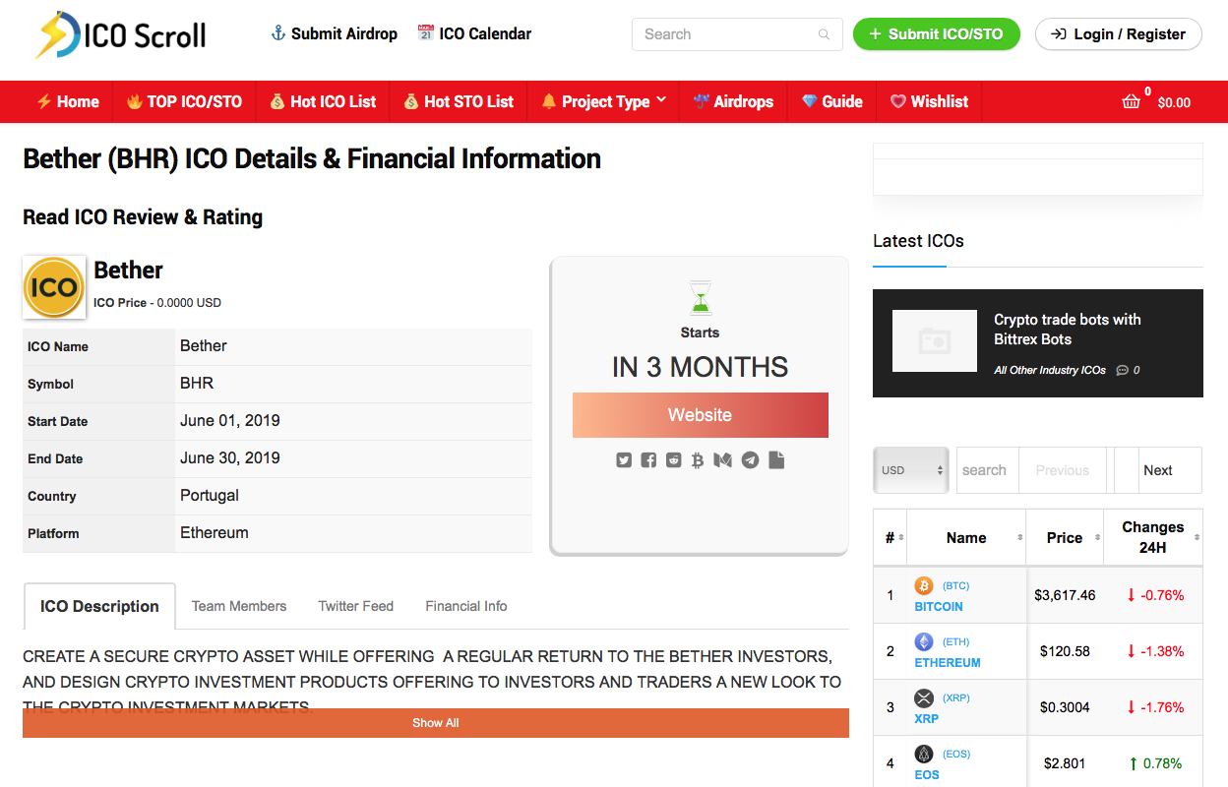The height and width of the screenshot is (787, 1228).
Task: Sort coin table by # column
Action: 890,537
